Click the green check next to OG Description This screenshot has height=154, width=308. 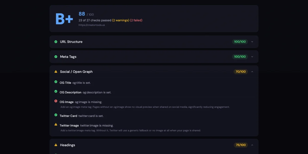(56, 91)
